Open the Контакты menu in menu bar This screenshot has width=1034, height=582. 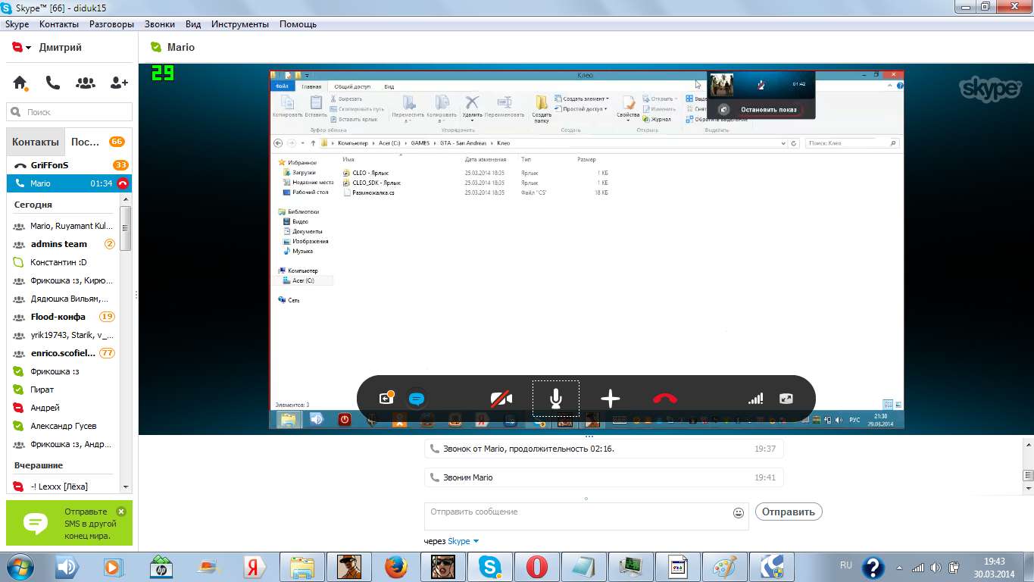pos(59,24)
